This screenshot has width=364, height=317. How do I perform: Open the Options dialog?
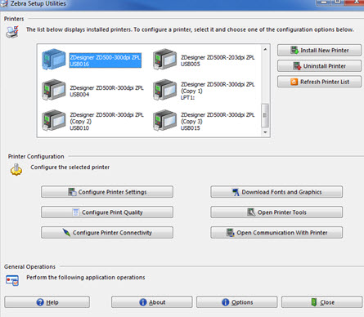click(236, 302)
